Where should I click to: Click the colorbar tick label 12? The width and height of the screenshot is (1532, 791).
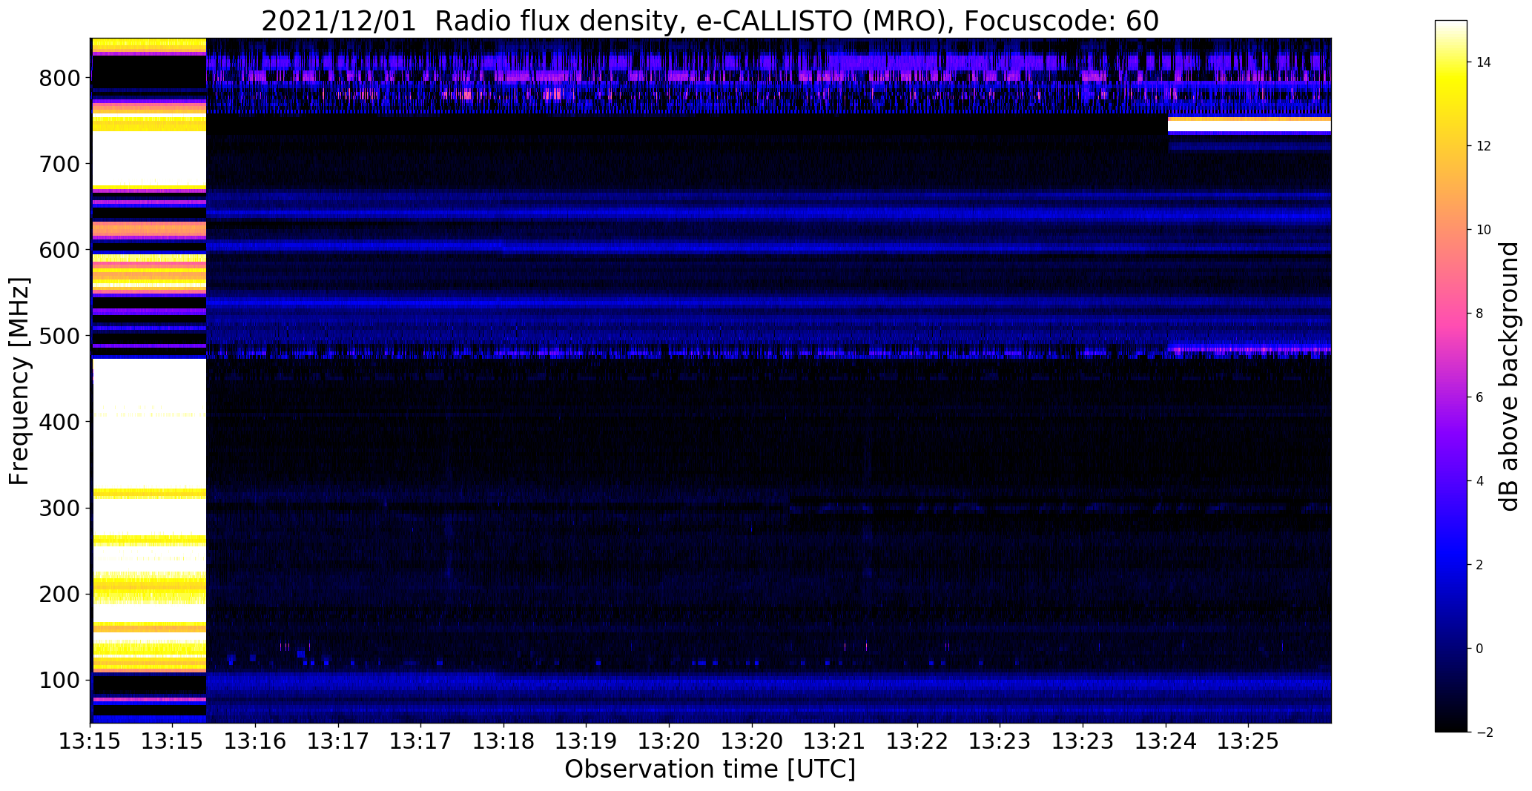[x=1484, y=146]
